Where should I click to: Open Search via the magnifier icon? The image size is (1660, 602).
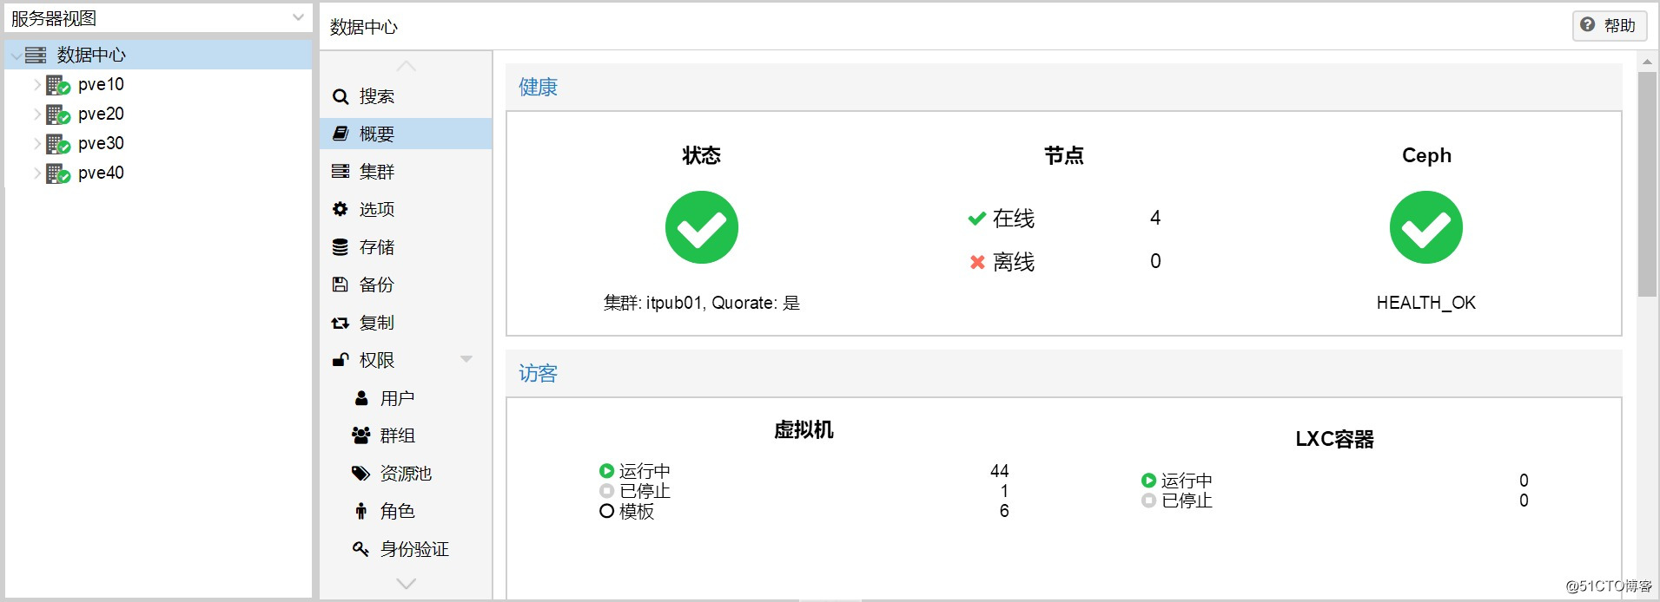tap(341, 97)
